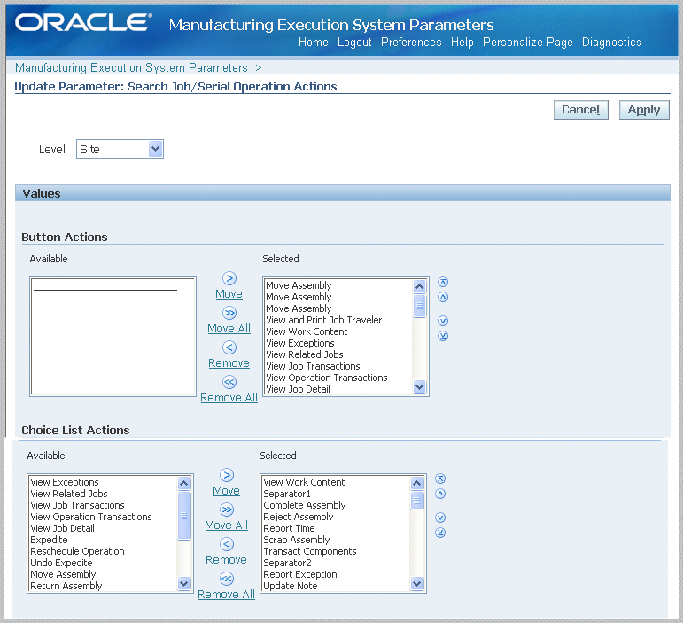Select Undo Expedite in Available list

pos(61,563)
